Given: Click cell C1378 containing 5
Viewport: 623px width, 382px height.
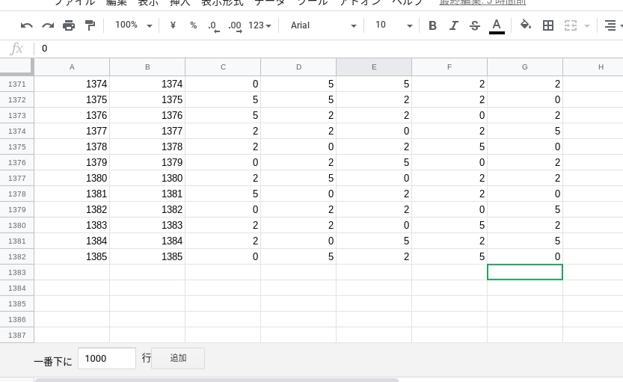Looking at the screenshot, I should click(x=223, y=194).
